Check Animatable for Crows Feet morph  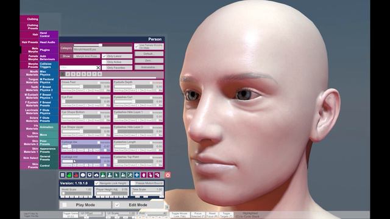click(99, 83)
